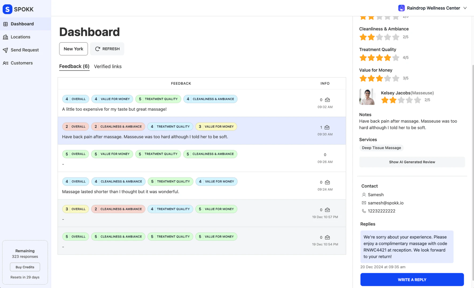The image size is (474, 288).
Task: Click the person icon next to Samesh
Action: pos(364,195)
